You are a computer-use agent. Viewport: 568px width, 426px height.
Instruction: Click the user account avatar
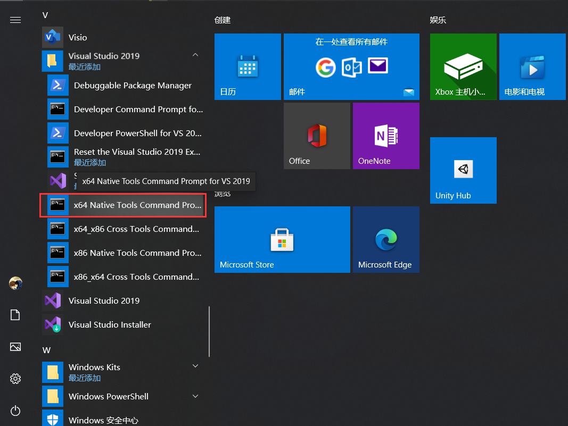pos(15,283)
